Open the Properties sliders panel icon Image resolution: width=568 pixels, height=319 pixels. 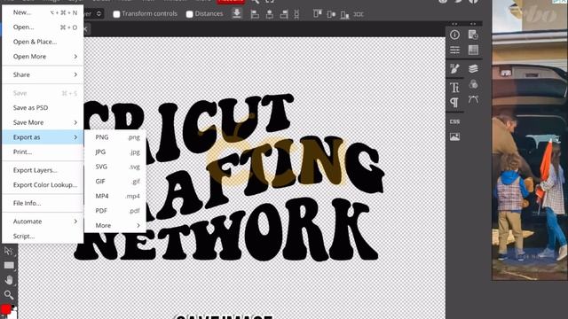(454, 50)
